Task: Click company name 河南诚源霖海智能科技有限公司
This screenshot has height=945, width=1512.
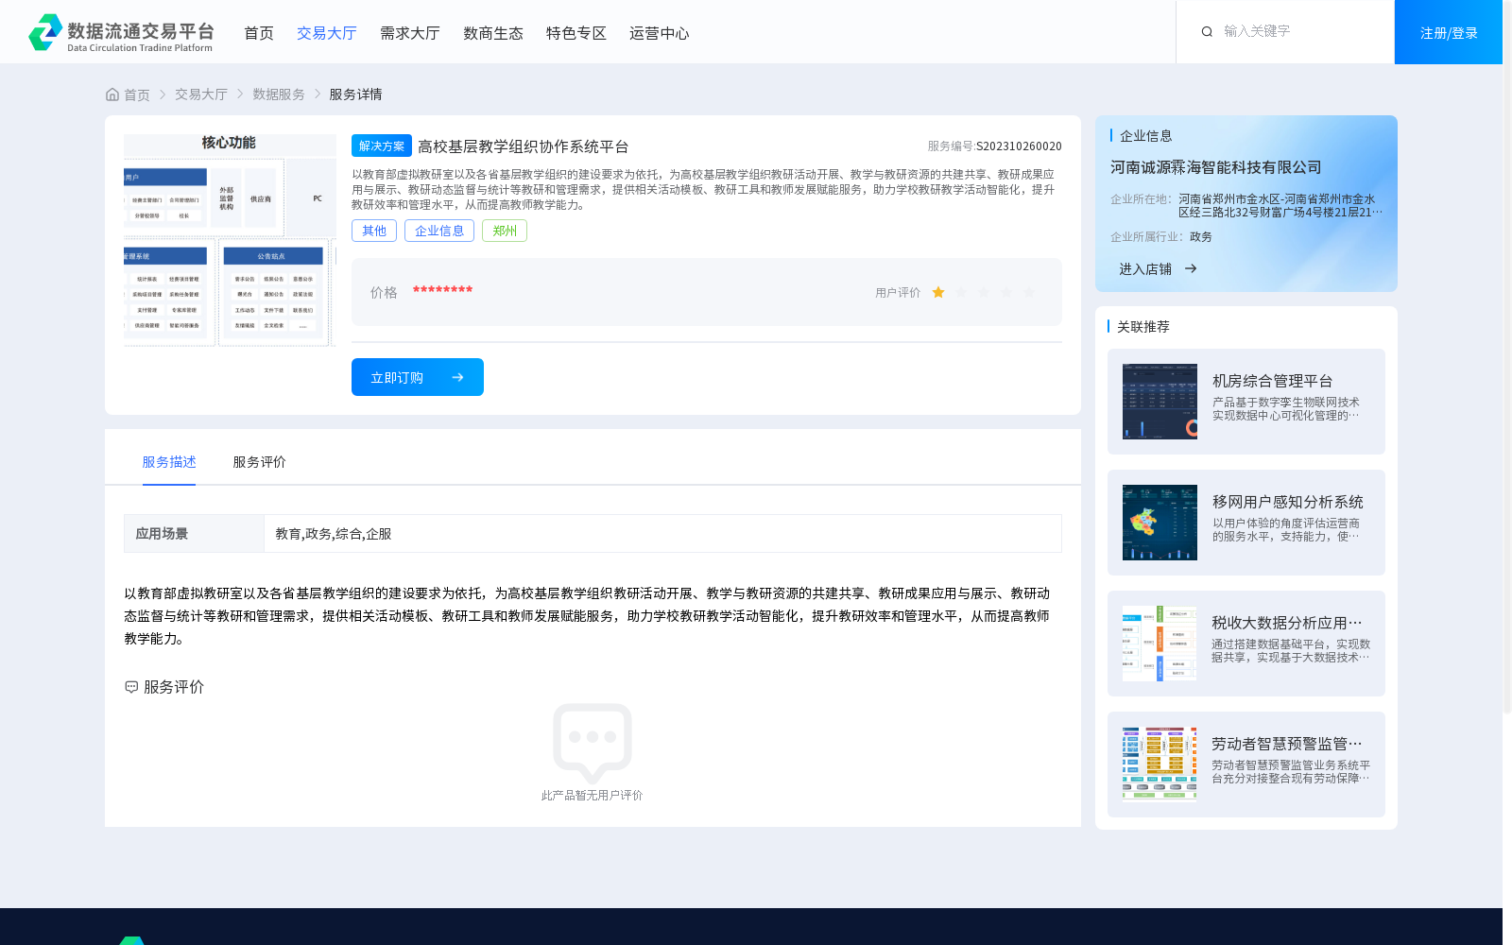Action: pyautogui.click(x=1215, y=167)
